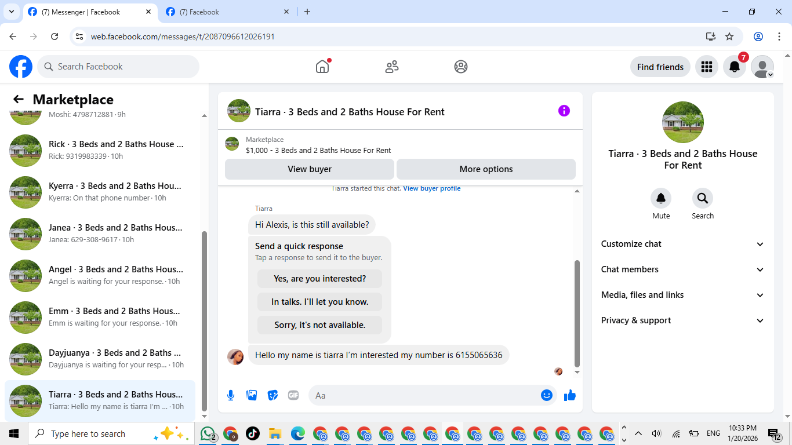Viewport: 792px width, 445px height.
Task: Click the install app icon in address bar
Action: click(711, 37)
